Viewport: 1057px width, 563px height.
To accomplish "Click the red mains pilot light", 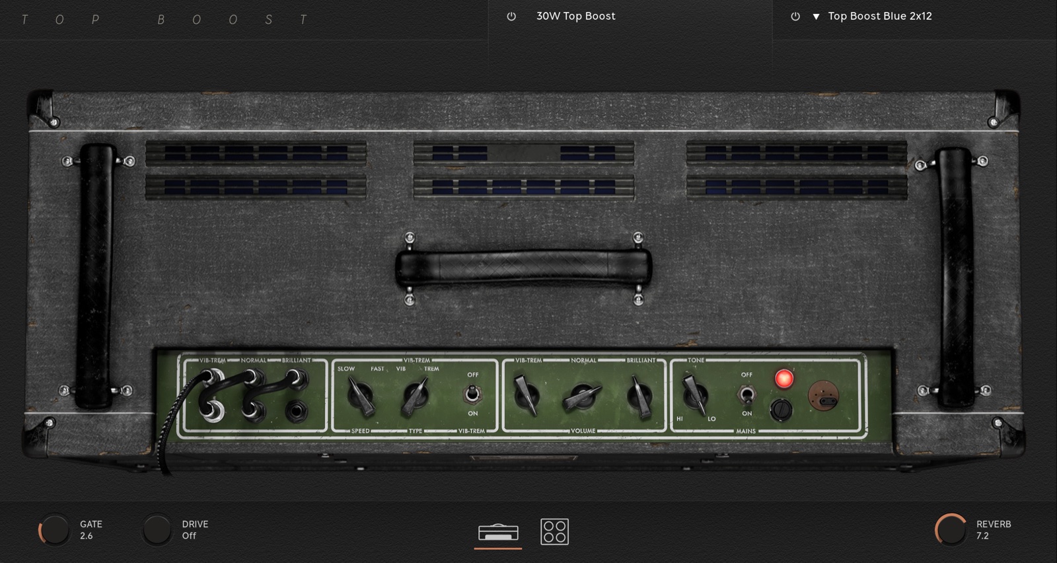I will [x=784, y=379].
